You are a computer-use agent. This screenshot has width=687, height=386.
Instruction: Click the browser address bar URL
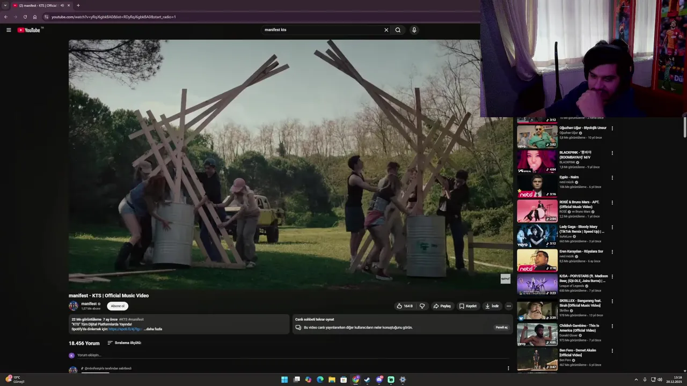[x=114, y=17]
